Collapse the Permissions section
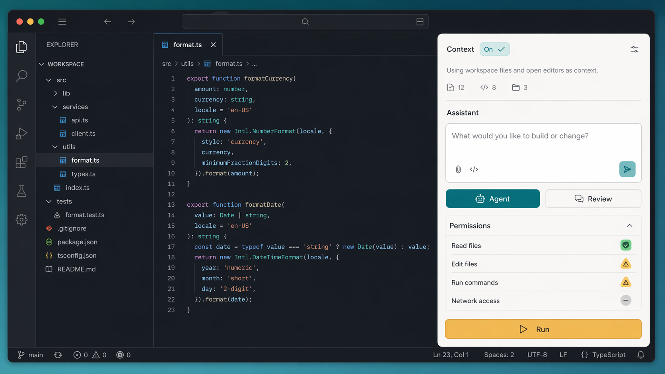Image resolution: width=665 pixels, height=374 pixels. pos(630,225)
